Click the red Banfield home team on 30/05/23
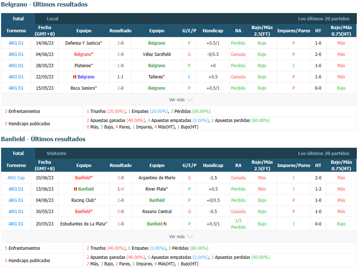This screenshot has height=269, width=359. coord(83,212)
